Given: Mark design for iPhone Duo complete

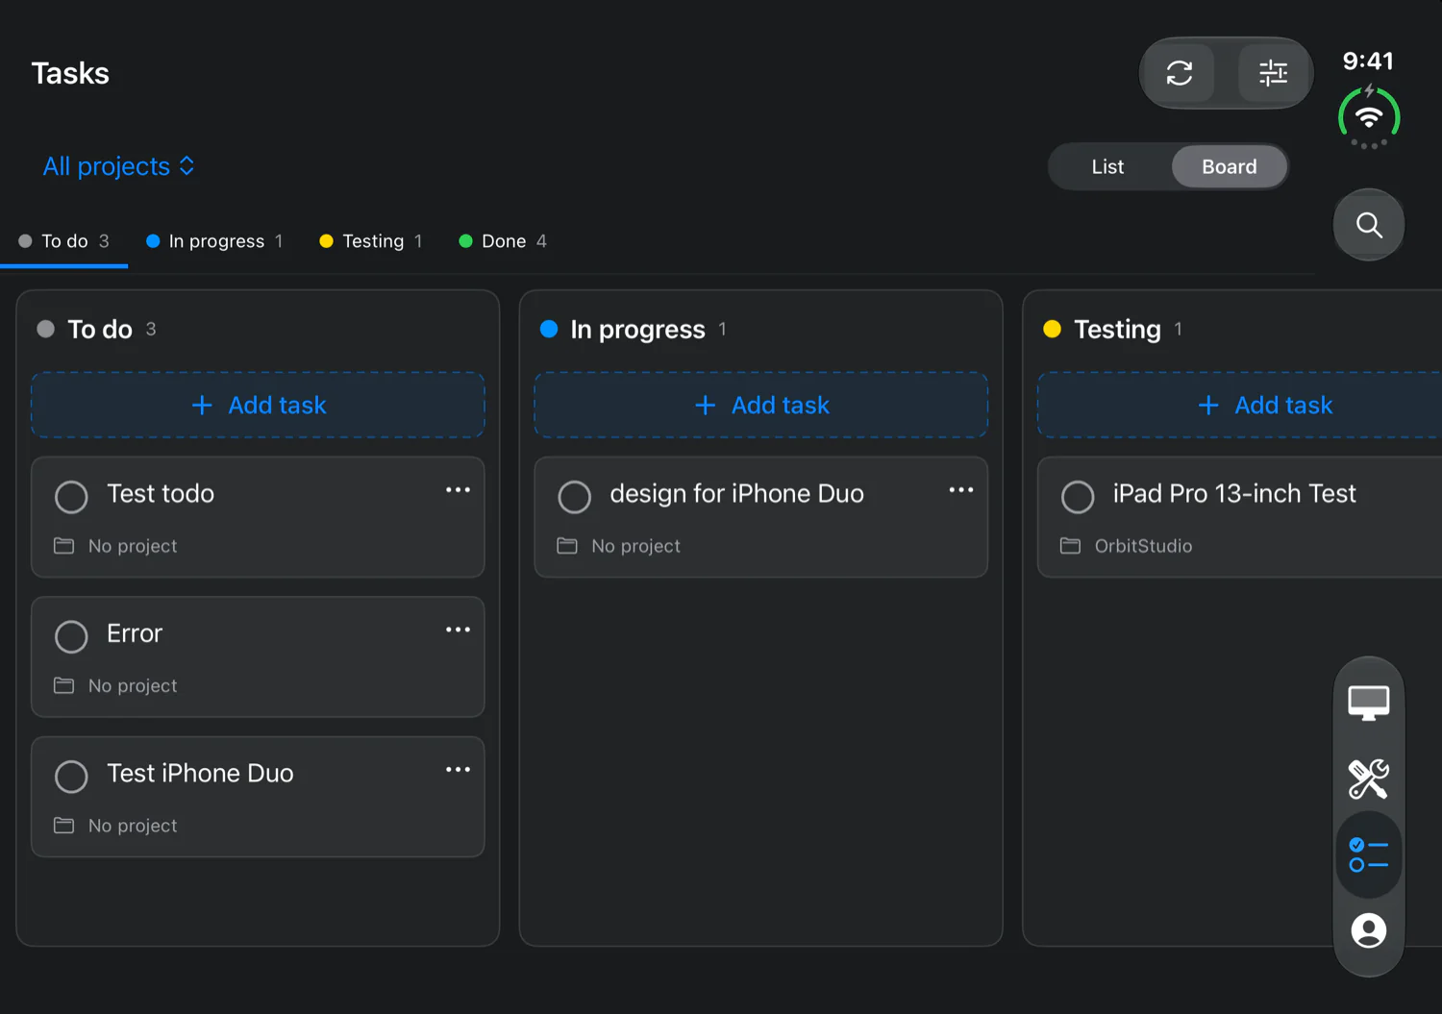Looking at the screenshot, I should (x=575, y=497).
